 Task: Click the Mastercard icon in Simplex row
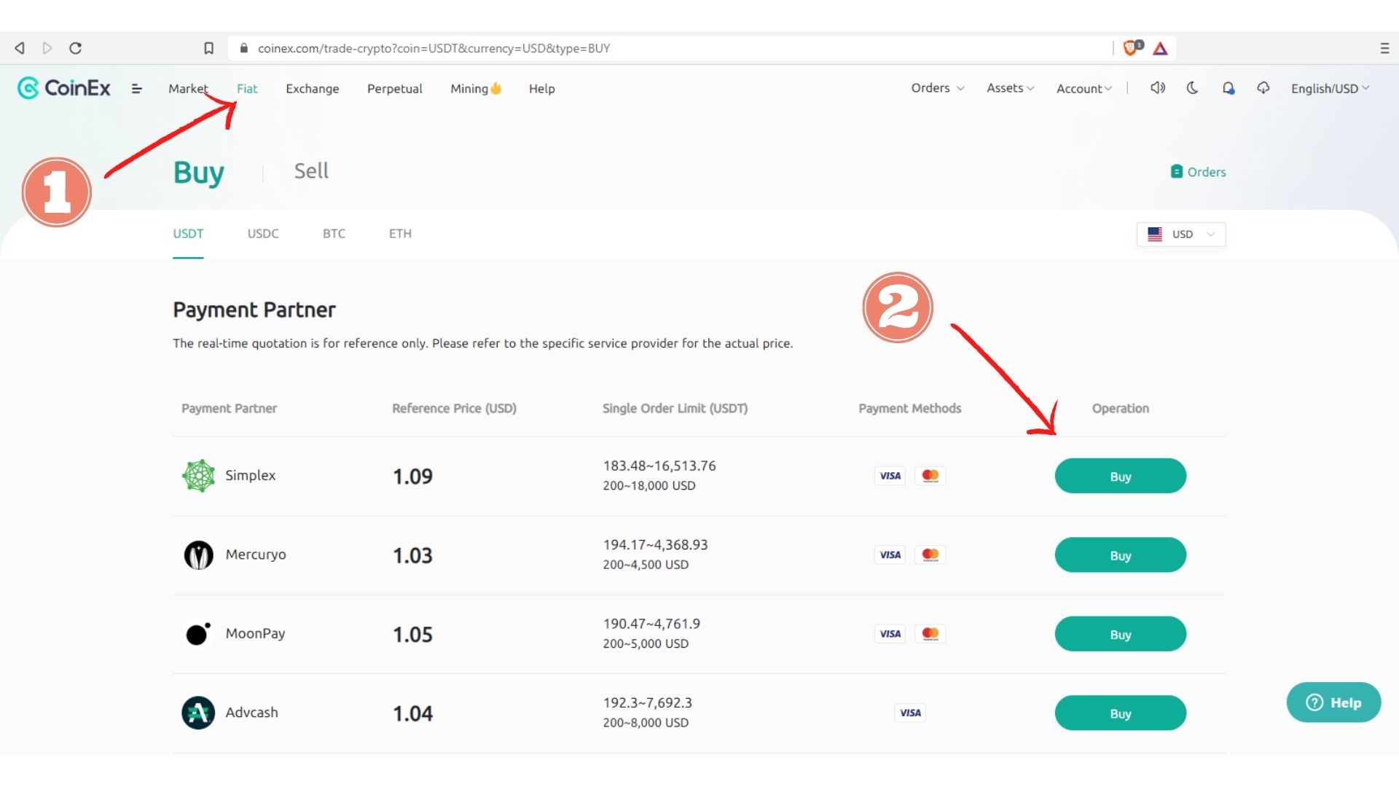(930, 476)
